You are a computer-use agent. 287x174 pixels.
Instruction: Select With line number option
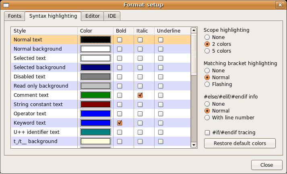click(x=207, y=118)
